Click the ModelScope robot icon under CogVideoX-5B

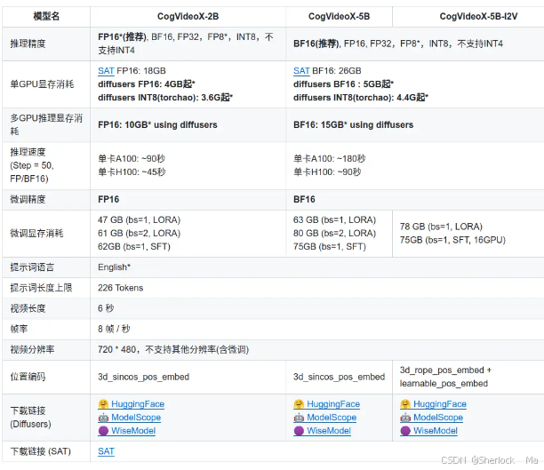point(299,418)
